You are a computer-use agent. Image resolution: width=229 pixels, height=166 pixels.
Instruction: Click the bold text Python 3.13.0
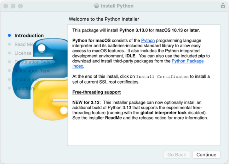[x=134, y=30]
